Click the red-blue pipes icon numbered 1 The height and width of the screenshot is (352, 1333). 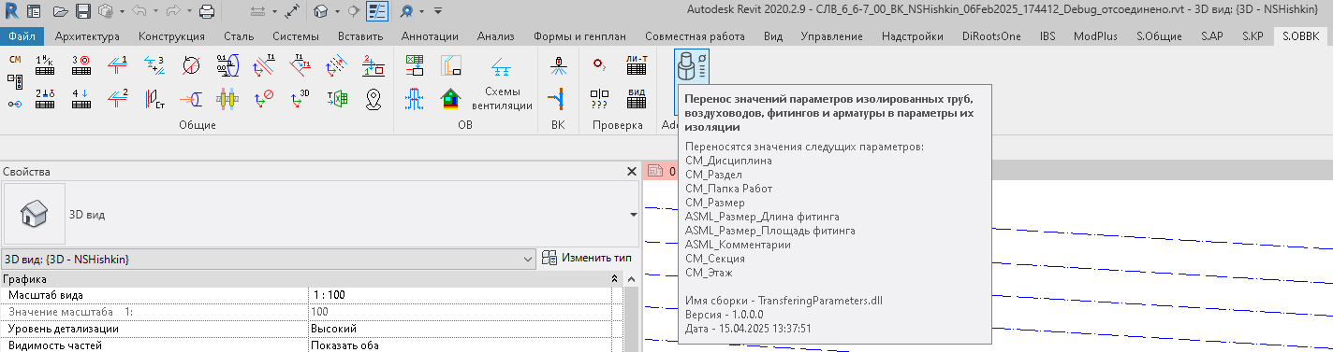tap(118, 64)
